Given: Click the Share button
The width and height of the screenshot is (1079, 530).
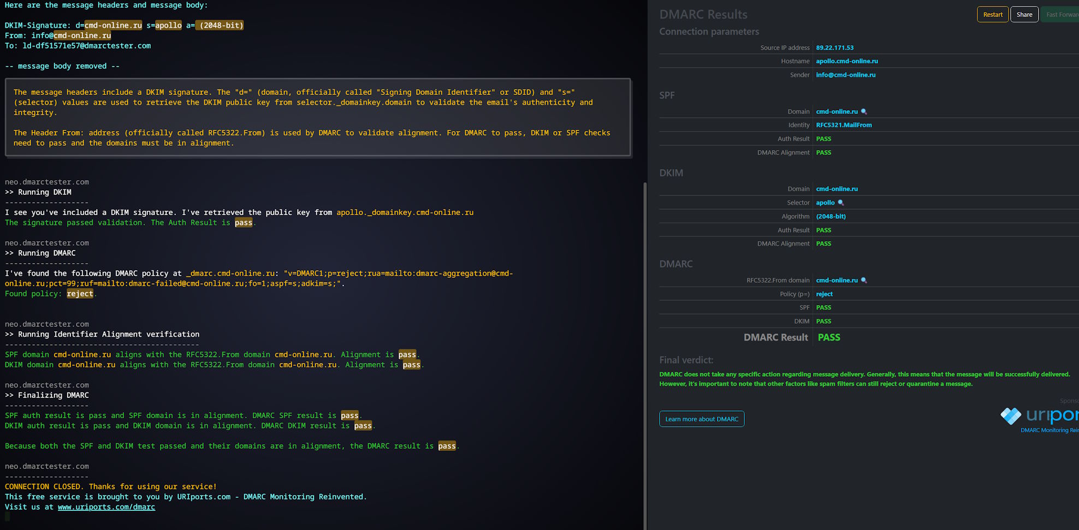Looking at the screenshot, I should [x=1024, y=15].
